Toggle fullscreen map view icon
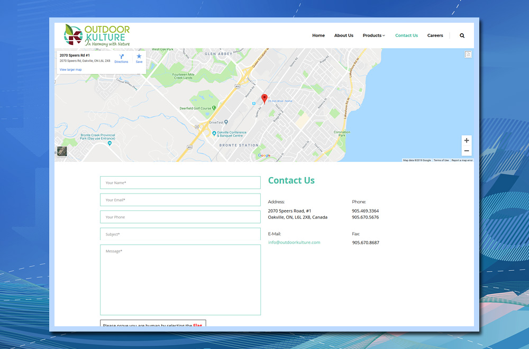This screenshot has height=349, width=529. (468, 54)
